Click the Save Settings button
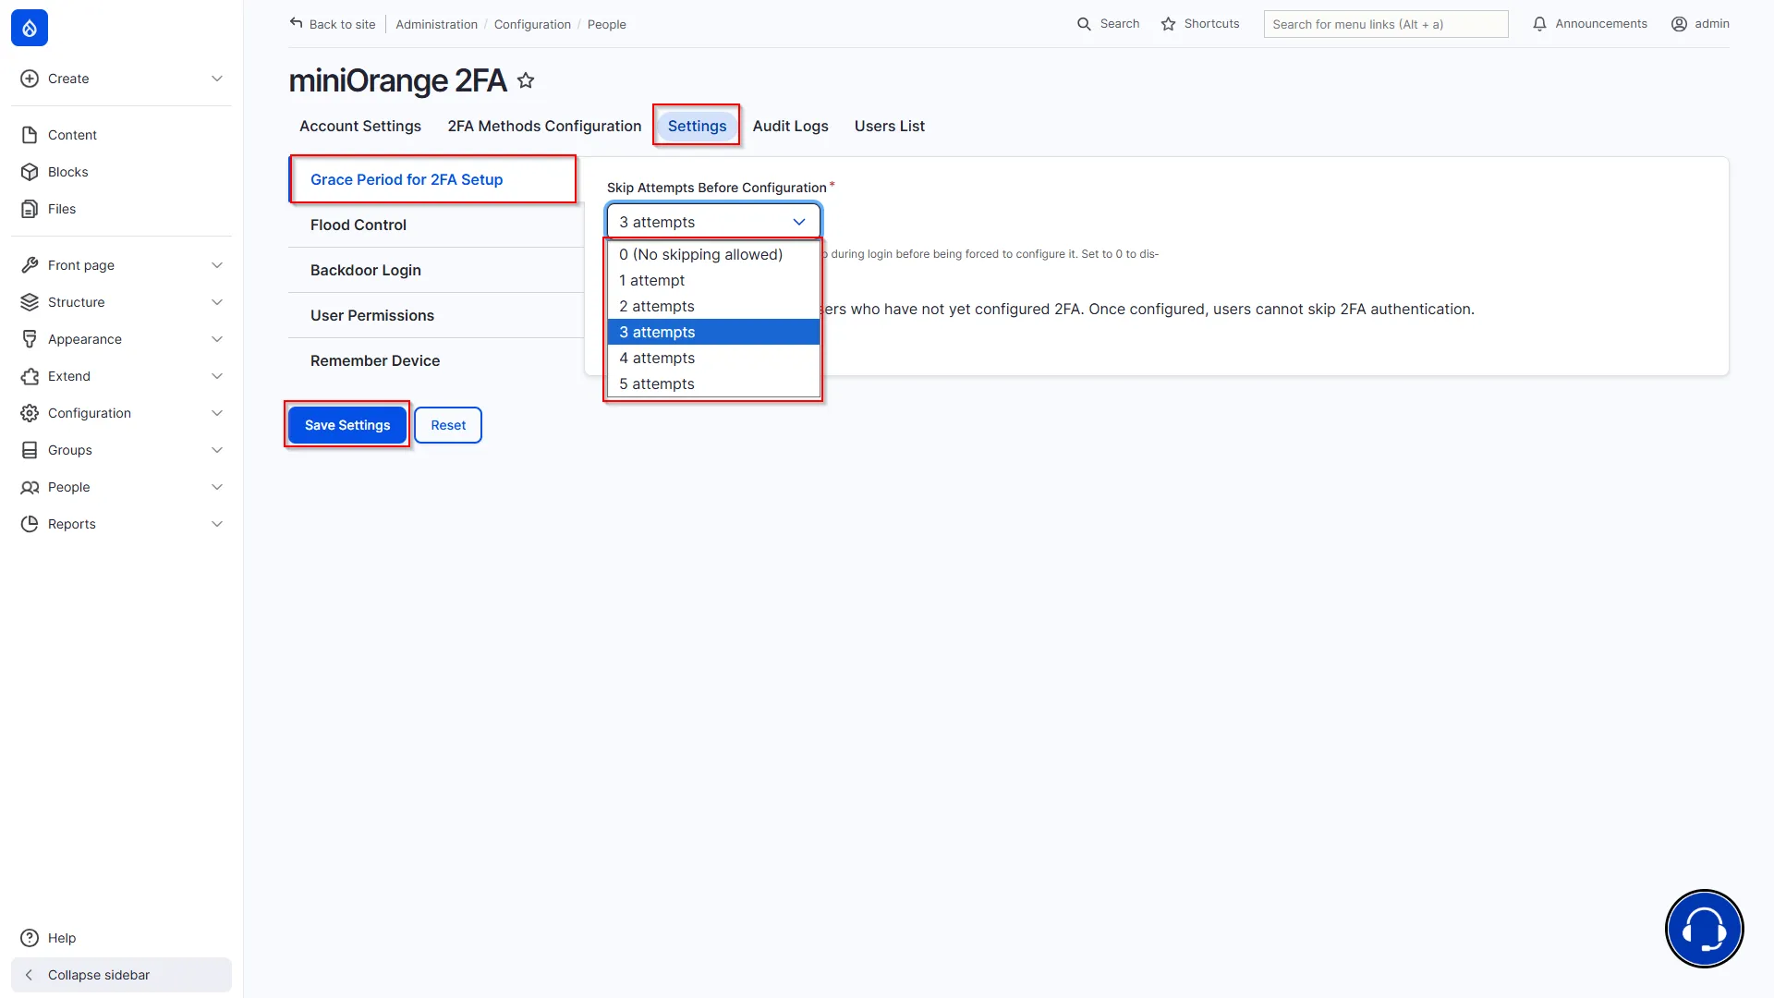Viewport: 1774px width, 998px height. click(347, 425)
